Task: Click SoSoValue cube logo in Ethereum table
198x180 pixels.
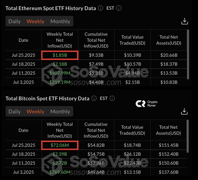Action: pos(52,75)
